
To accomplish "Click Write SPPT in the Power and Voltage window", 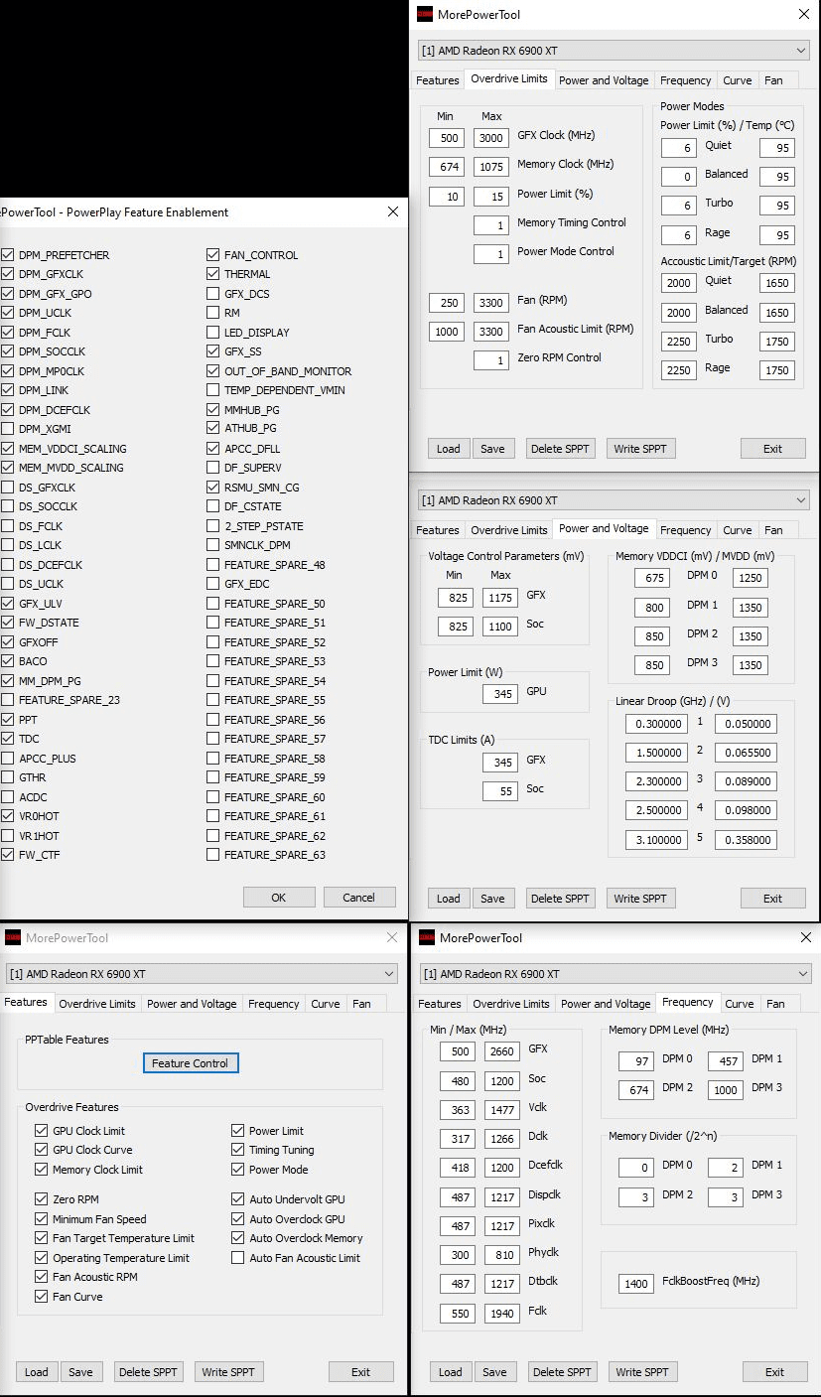I will pyautogui.click(x=640, y=899).
